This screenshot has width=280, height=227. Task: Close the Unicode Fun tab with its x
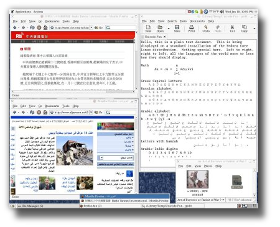tap(164, 37)
